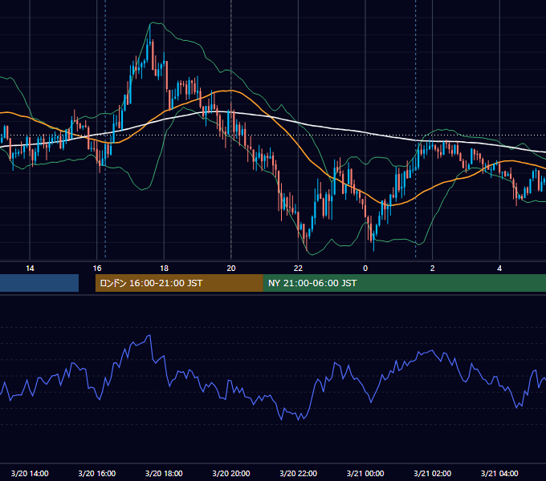Click the 0 hour label on upper axis
The image size is (546, 481).
(365, 269)
